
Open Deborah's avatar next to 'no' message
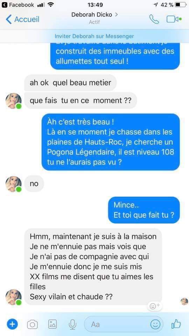[14, 184]
